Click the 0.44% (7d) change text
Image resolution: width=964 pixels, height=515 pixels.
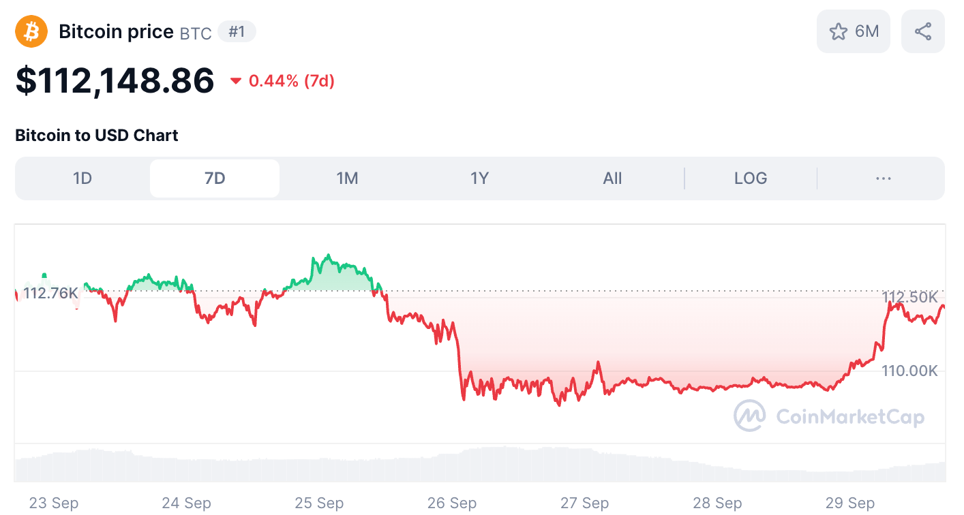point(292,81)
